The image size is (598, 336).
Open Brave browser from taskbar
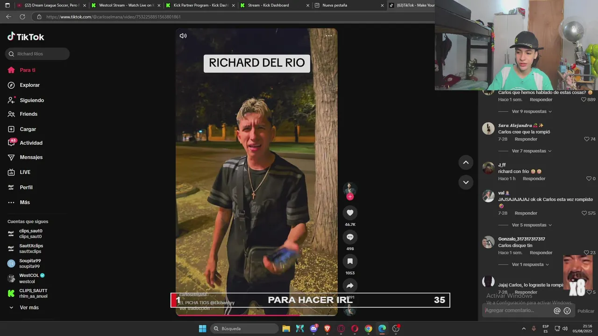(x=327, y=329)
